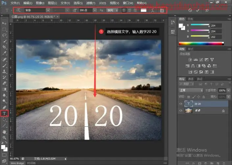Open the layer filter type dropdown
This screenshot has height=165, width=232.
[187, 84]
